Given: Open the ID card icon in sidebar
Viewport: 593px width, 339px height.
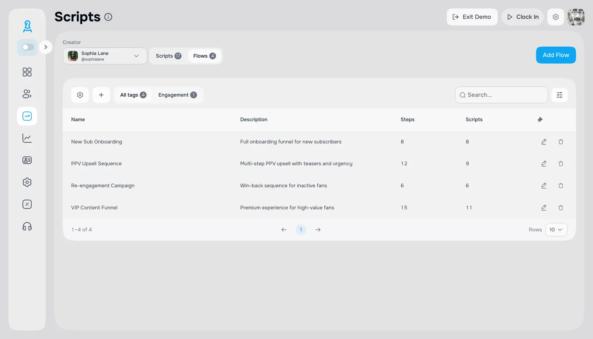Looking at the screenshot, I should (x=27, y=160).
